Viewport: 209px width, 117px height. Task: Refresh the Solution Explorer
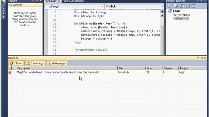pyautogui.click(x=181, y=6)
